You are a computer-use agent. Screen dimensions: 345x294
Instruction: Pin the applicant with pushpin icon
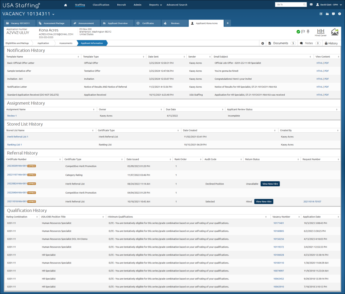coord(308,32)
